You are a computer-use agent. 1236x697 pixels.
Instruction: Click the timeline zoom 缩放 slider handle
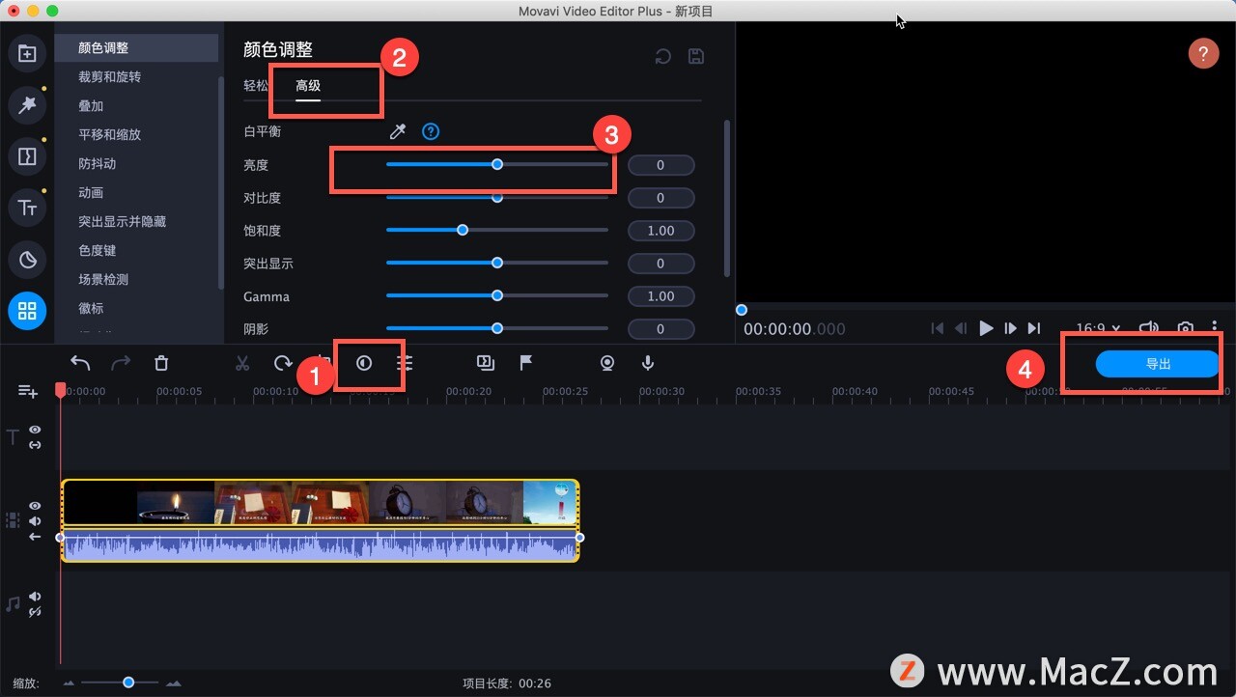tap(128, 683)
